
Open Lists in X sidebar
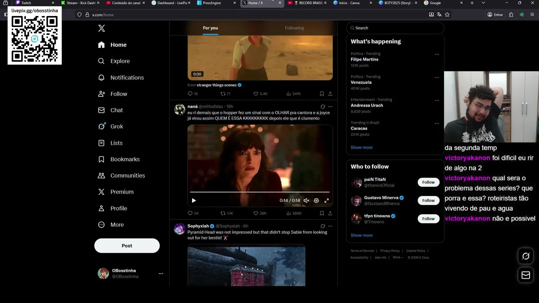(110, 143)
